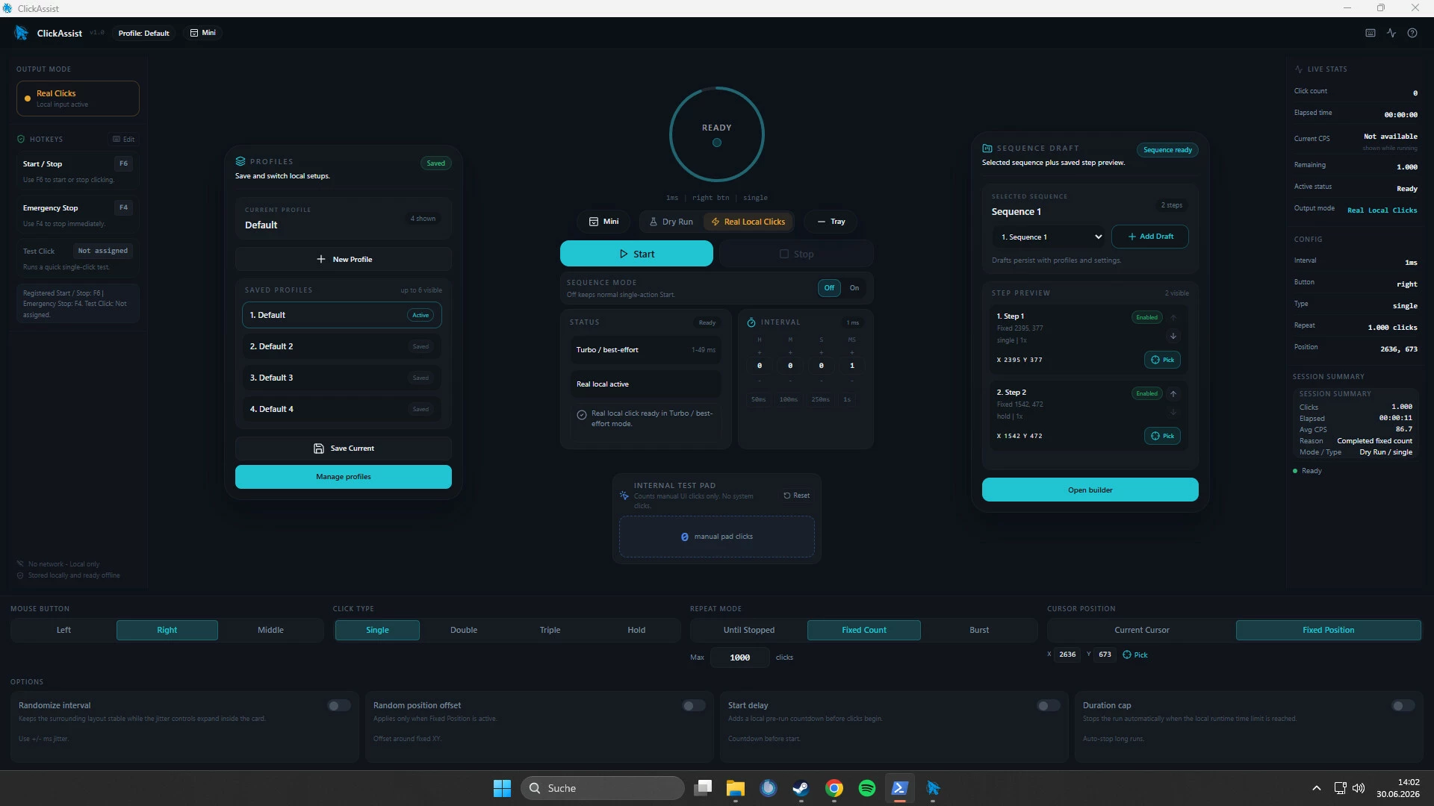1434x806 pixels.
Task: Create a New Profile
Action: (344, 259)
